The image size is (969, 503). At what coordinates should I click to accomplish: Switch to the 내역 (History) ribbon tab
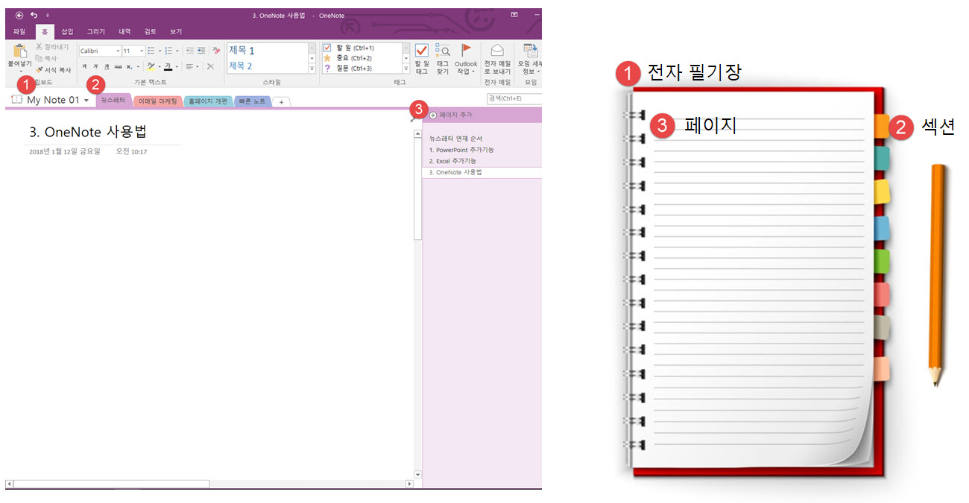125,31
